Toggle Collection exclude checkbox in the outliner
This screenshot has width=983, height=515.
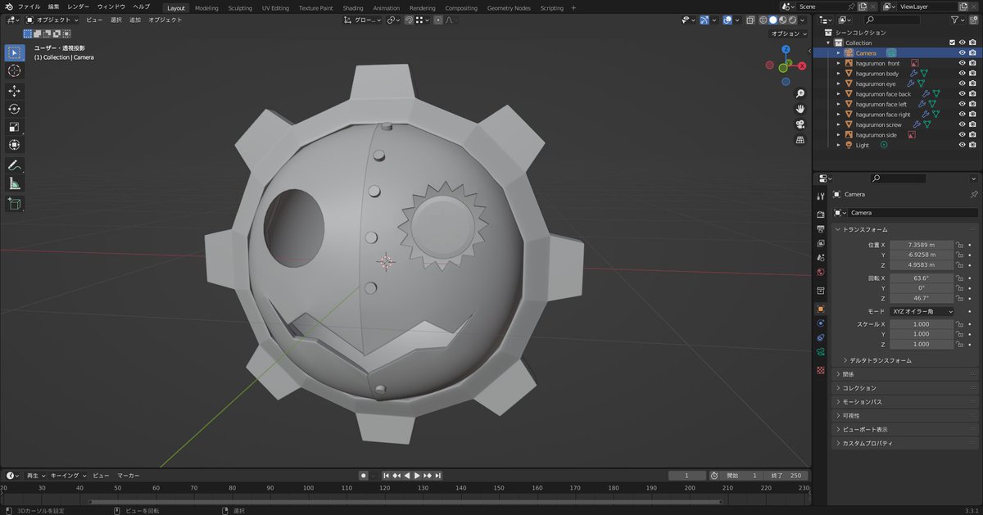(x=952, y=43)
